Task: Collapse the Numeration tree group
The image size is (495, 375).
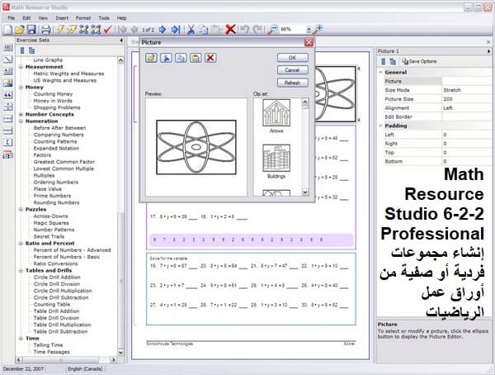Action: 21,121
